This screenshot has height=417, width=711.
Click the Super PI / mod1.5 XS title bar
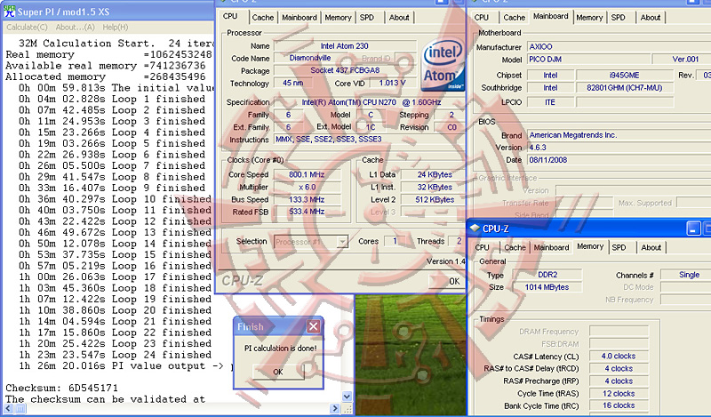pos(108,12)
